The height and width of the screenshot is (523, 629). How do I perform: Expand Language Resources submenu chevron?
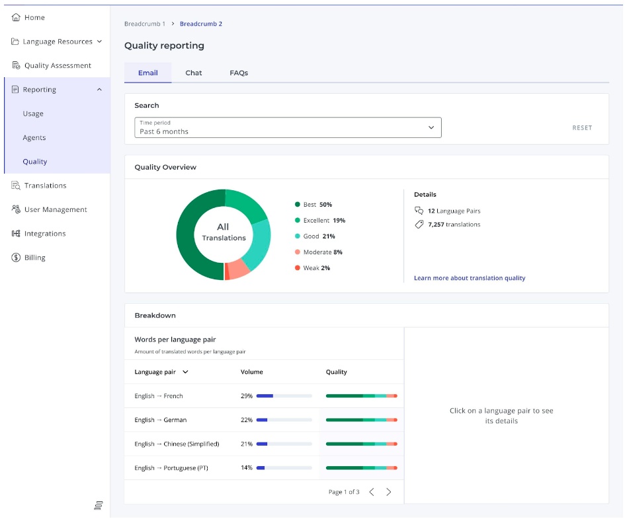tap(99, 41)
